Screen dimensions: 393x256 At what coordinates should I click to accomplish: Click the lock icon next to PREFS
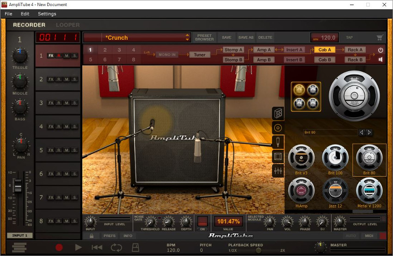pyautogui.click(x=92, y=236)
